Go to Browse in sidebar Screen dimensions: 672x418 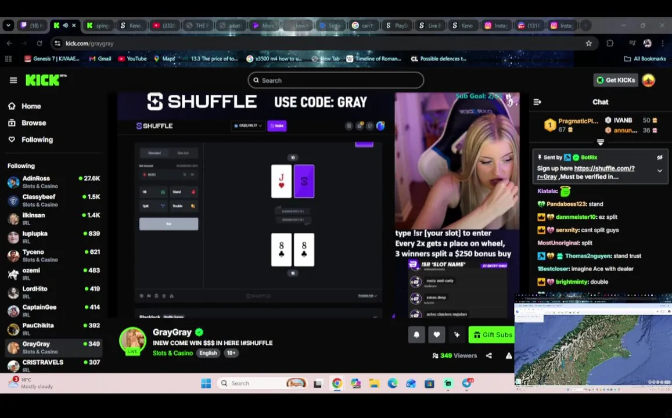[x=27, y=123]
